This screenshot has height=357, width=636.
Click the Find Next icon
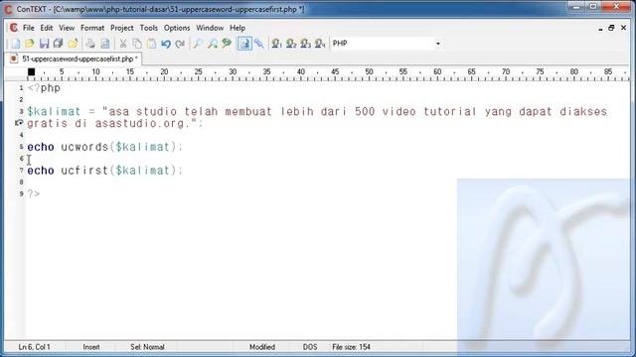pos(212,44)
